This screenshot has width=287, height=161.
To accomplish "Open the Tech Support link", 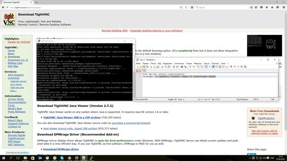I will (x=16, y=75).
